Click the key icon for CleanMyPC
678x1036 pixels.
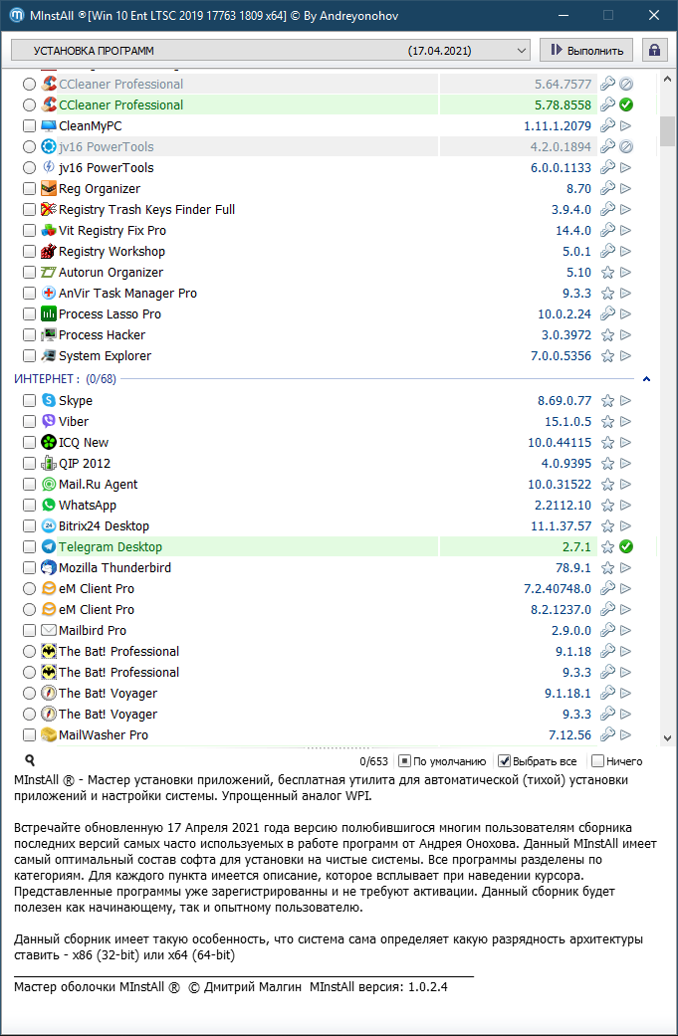tap(607, 126)
